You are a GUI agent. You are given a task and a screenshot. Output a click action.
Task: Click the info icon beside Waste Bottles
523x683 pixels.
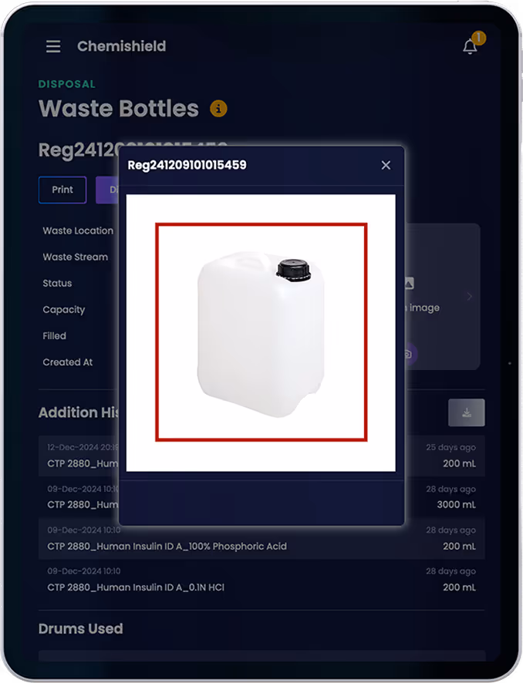coord(218,109)
